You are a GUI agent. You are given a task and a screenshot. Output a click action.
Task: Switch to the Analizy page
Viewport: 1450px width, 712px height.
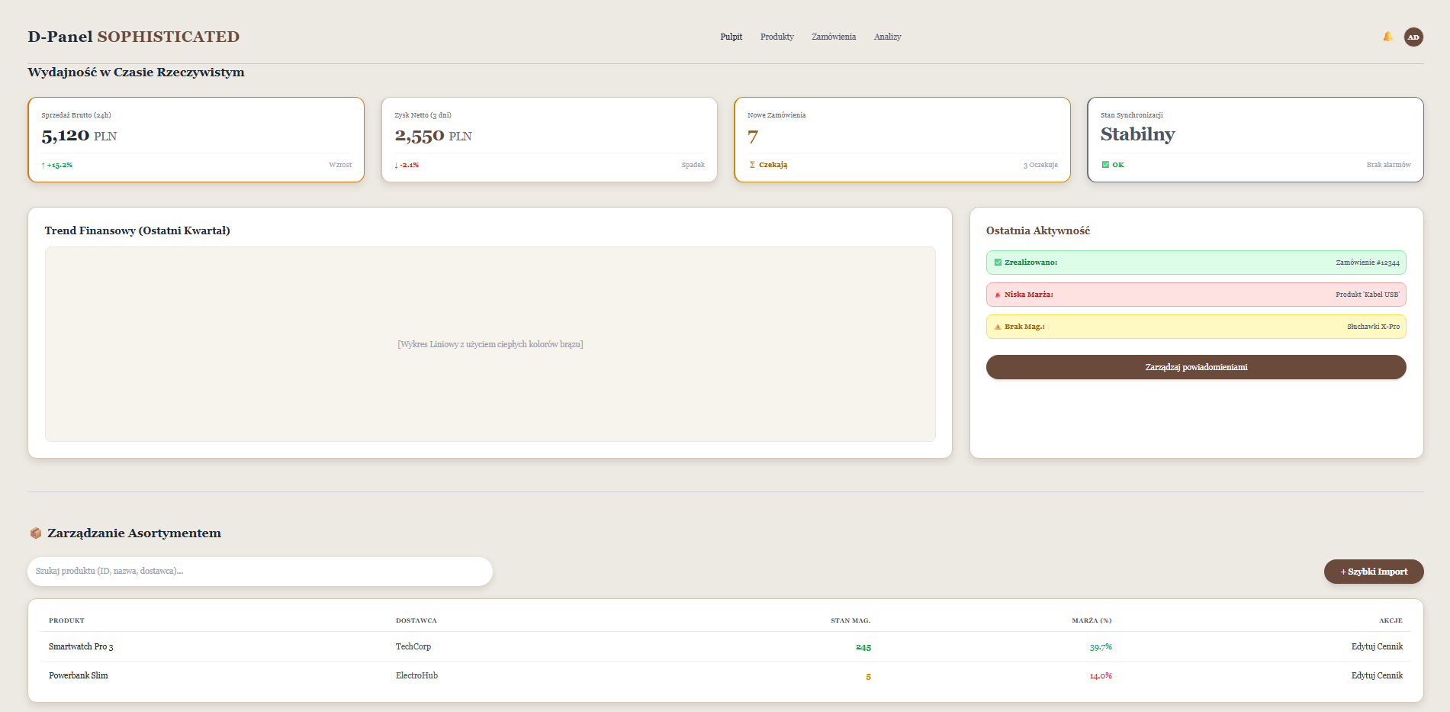click(x=887, y=37)
